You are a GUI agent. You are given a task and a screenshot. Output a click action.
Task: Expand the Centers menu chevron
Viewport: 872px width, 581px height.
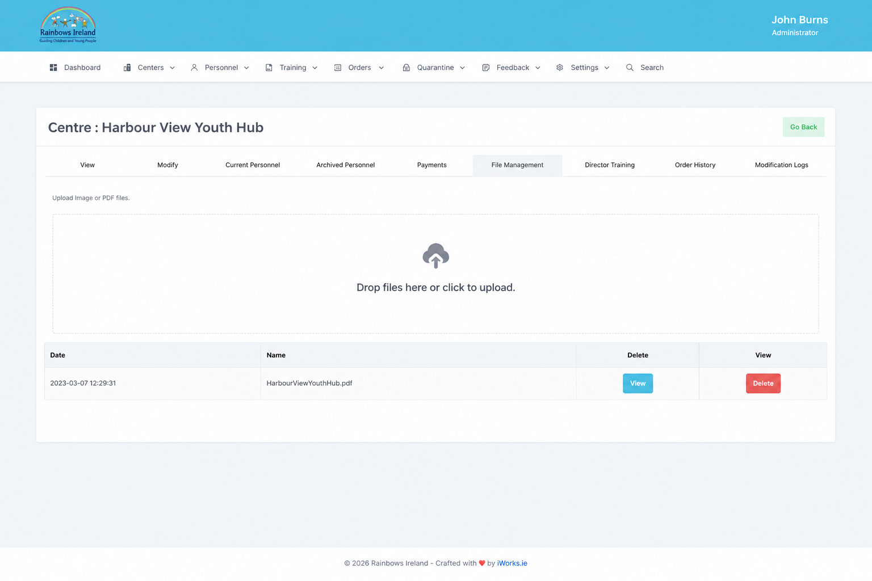pyautogui.click(x=172, y=68)
